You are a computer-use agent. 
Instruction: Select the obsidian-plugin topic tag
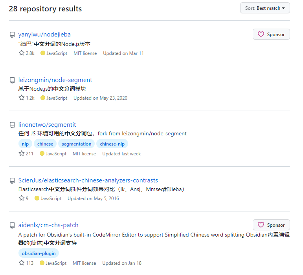pyautogui.click(x=39, y=253)
